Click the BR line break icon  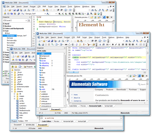(66, 45)
